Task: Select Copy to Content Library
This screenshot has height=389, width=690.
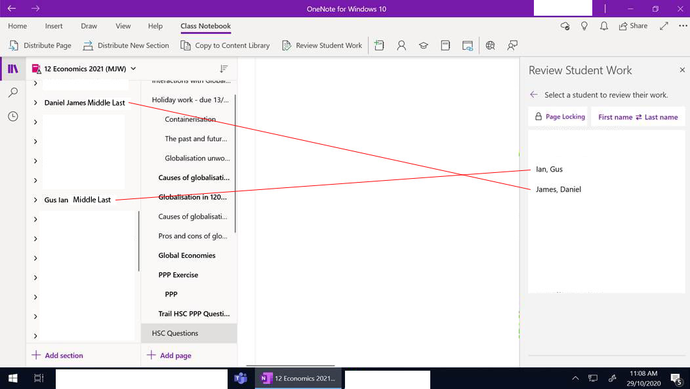Action: 226,45
